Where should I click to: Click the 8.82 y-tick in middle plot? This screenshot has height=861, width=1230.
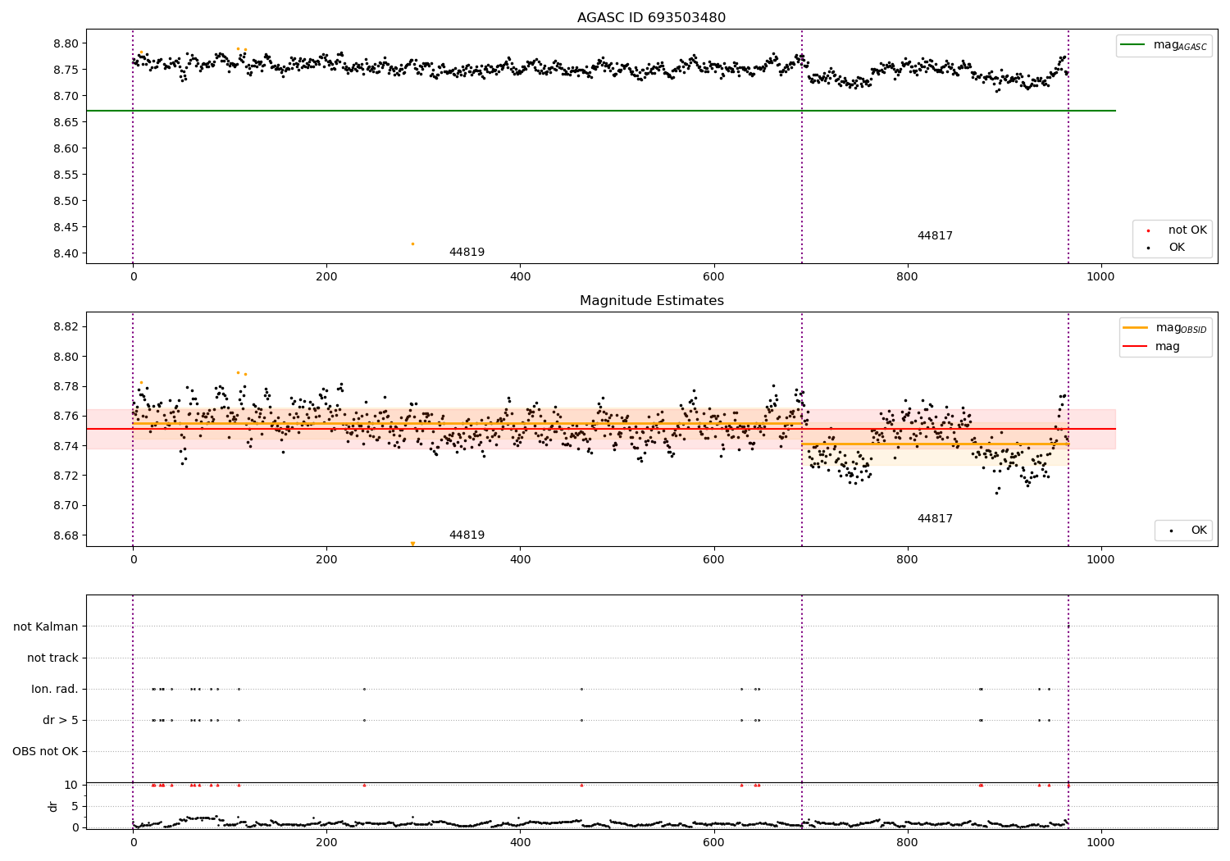66,326
